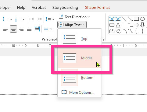Select the Arc shape
147x112 pixels.
(x=124, y=31)
